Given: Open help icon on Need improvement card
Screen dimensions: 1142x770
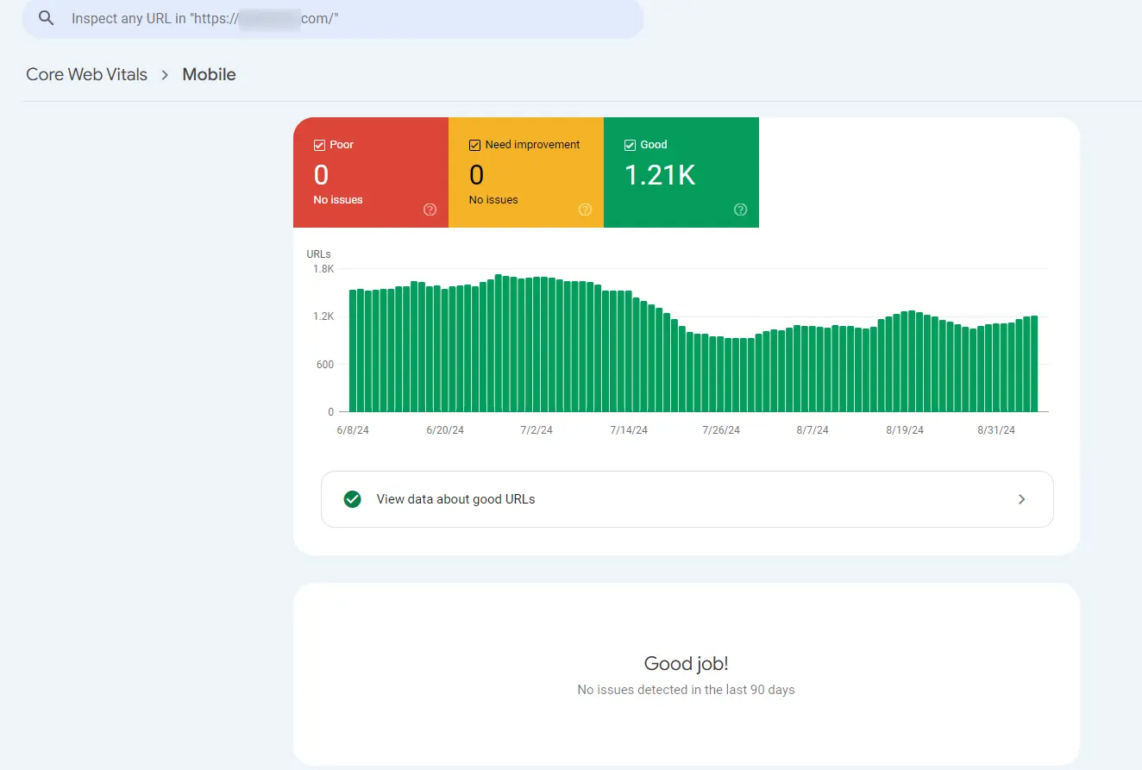Looking at the screenshot, I should pyautogui.click(x=586, y=210).
